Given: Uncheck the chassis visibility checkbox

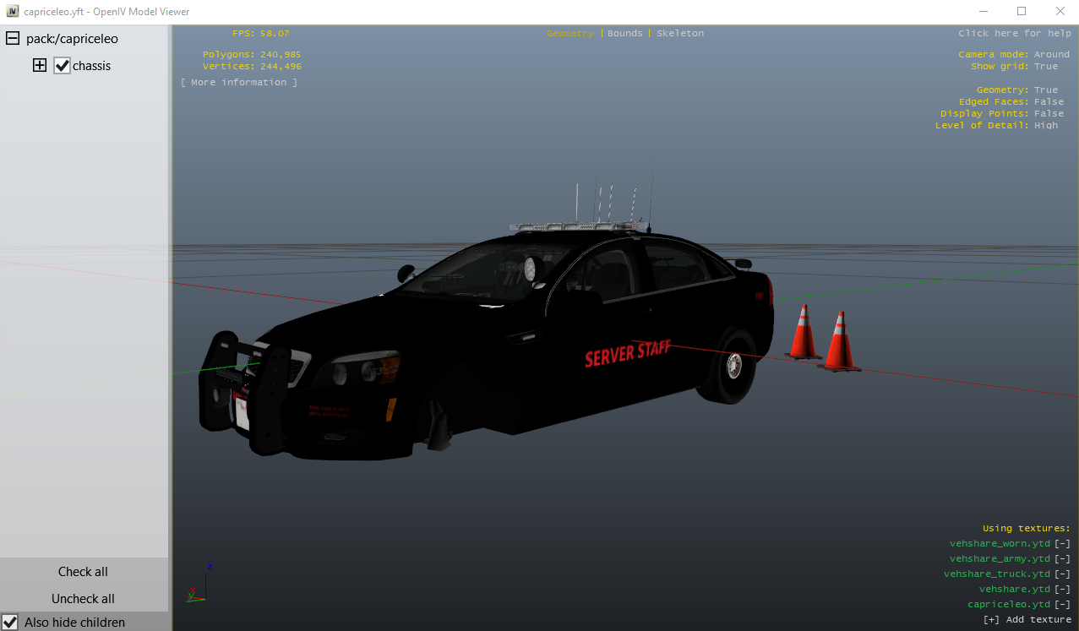Looking at the screenshot, I should click(62, 66).
